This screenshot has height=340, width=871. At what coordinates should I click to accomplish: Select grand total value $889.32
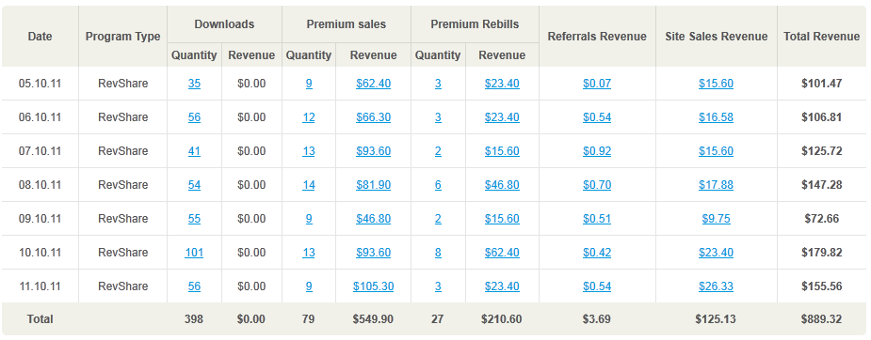point(821,319)
